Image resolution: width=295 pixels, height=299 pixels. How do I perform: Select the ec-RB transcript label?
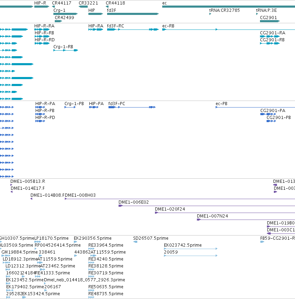point(168,26)
